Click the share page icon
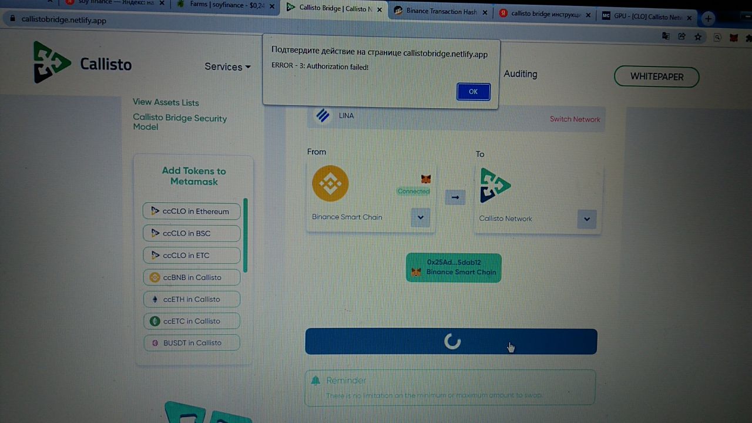752x423 pixels. pos(681,36)
